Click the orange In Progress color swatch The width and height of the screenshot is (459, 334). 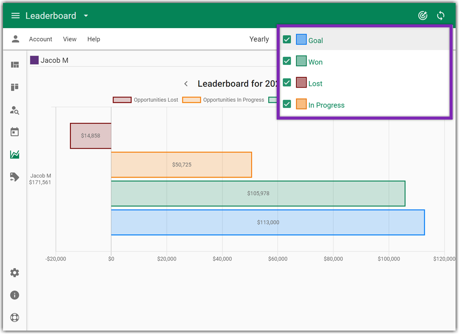301,104
